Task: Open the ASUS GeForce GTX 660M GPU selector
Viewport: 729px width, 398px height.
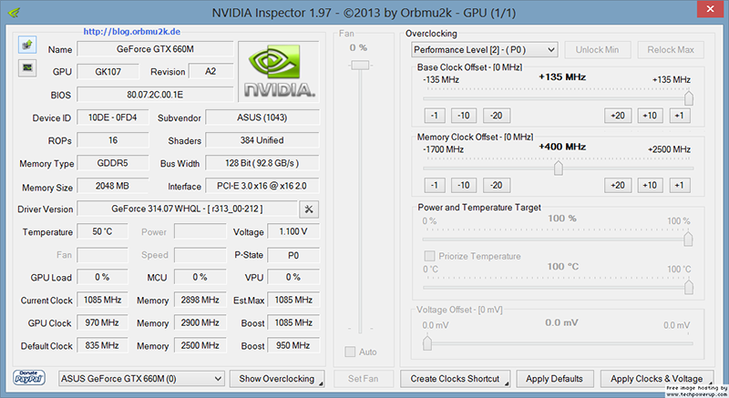Action: 141,379
